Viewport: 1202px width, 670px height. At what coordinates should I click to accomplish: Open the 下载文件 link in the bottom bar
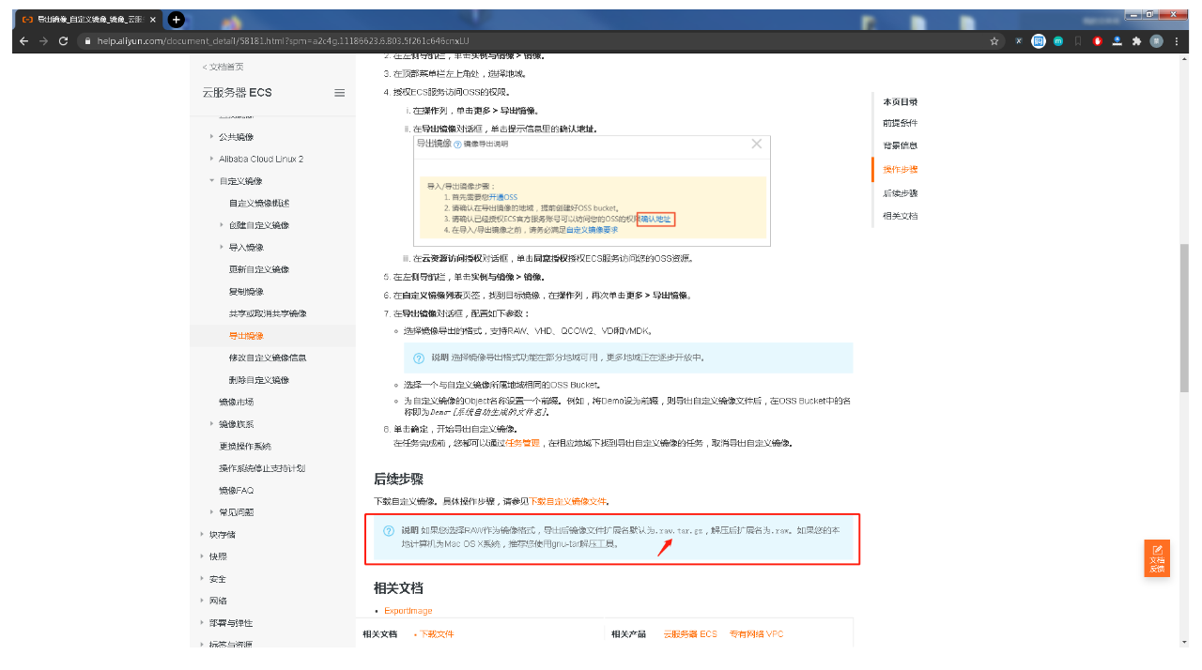click(x=437, y=634)
